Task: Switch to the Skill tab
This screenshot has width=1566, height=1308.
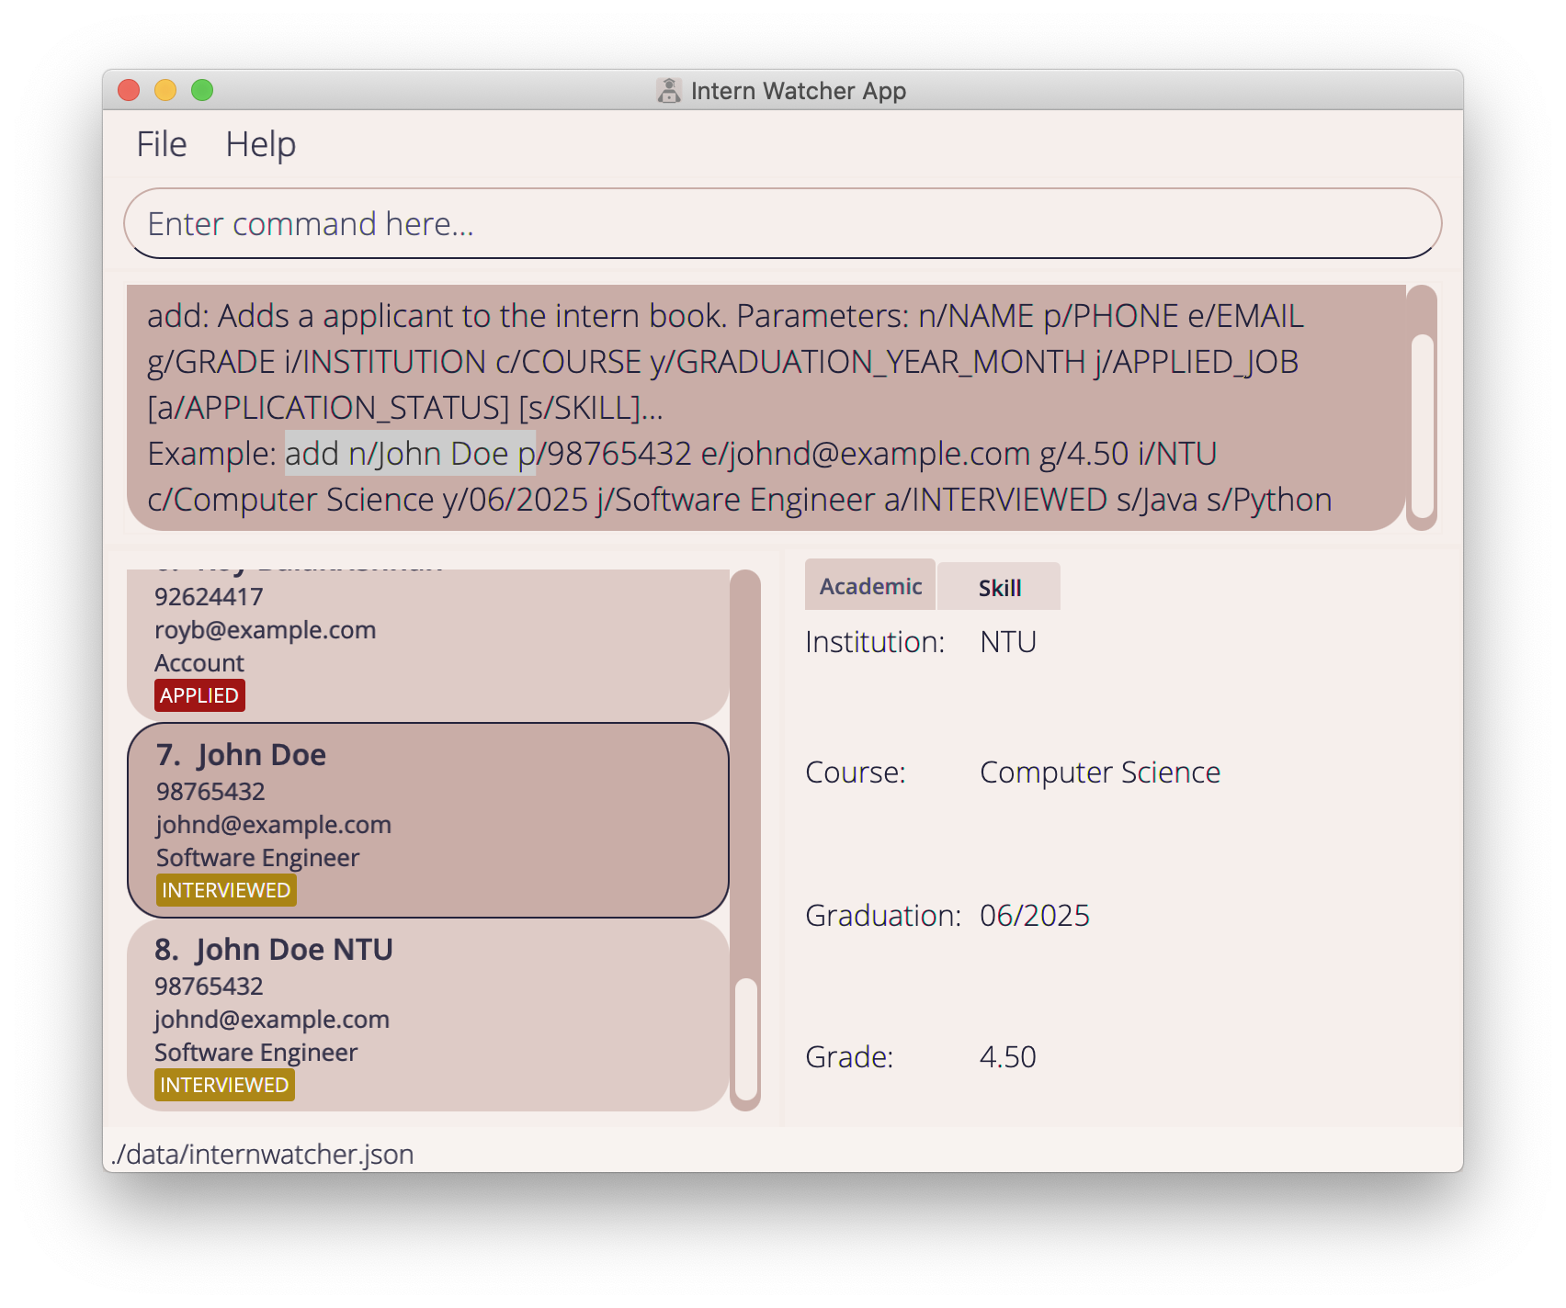Action: (x=999, y=588)
